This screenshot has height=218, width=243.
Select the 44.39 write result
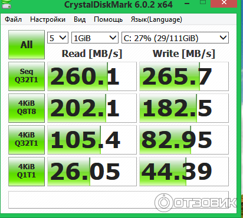click(184, 172)
